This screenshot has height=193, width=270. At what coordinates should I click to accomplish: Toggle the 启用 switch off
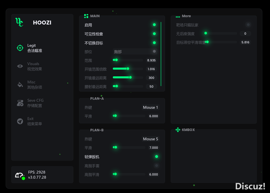pyautogui.click(x=154, y=25)
